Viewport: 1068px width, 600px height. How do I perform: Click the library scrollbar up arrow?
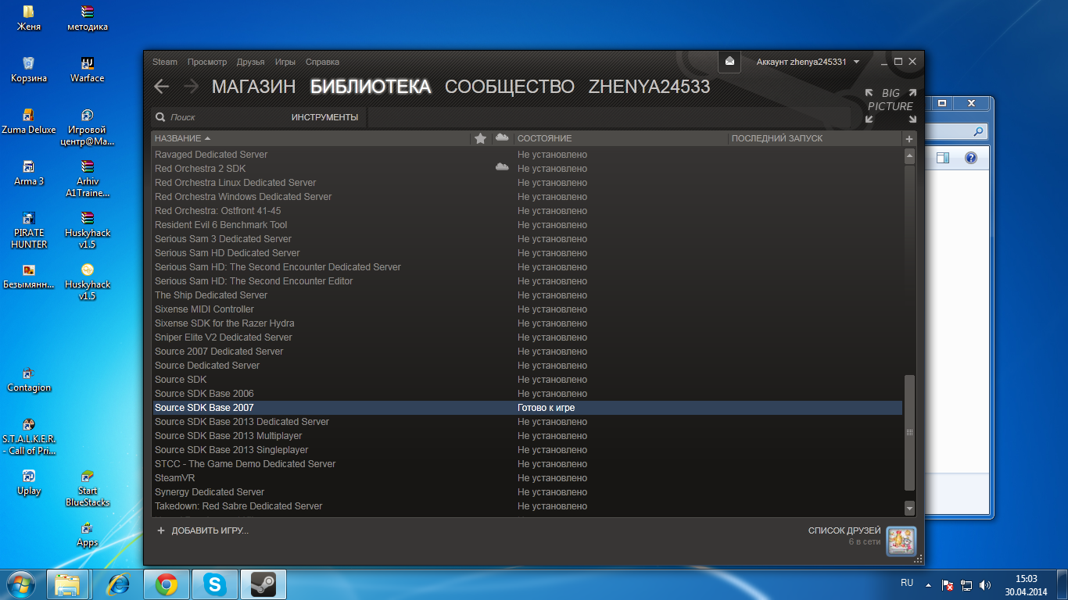click(909, 156)
